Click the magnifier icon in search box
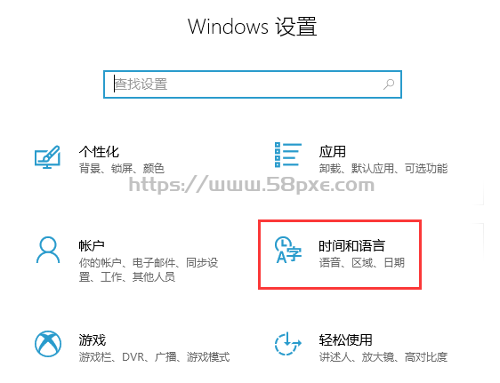Viewport: 500px width, 383px height. point(389,84)
